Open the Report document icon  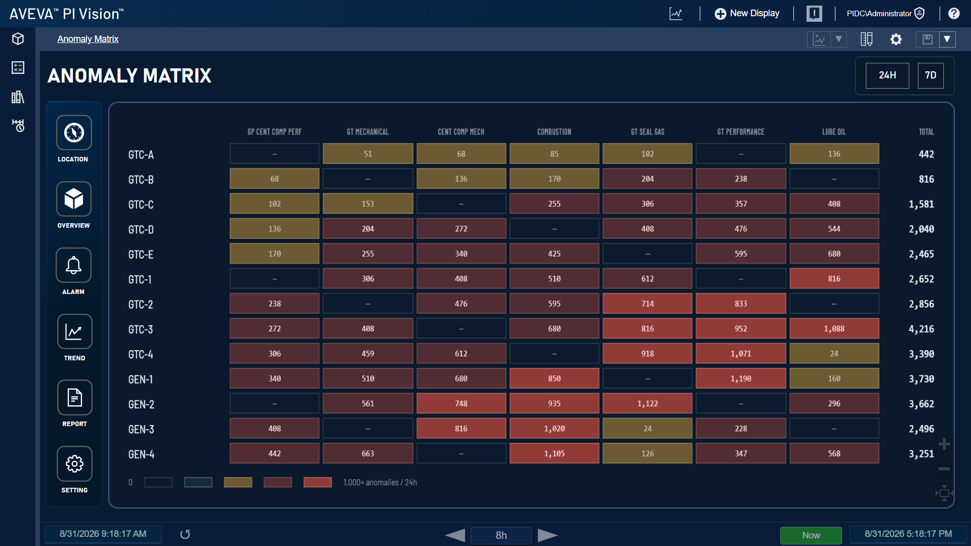tap(74, 397)
